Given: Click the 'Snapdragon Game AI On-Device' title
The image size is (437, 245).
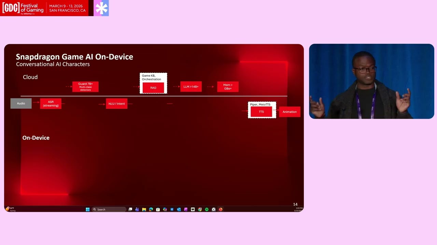Looking at the screenshot, I should 74,57.
